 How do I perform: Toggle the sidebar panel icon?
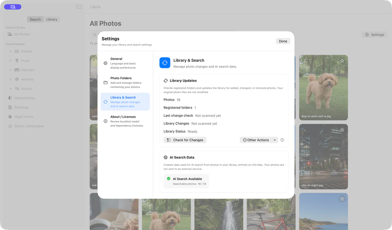coord(79,7)
